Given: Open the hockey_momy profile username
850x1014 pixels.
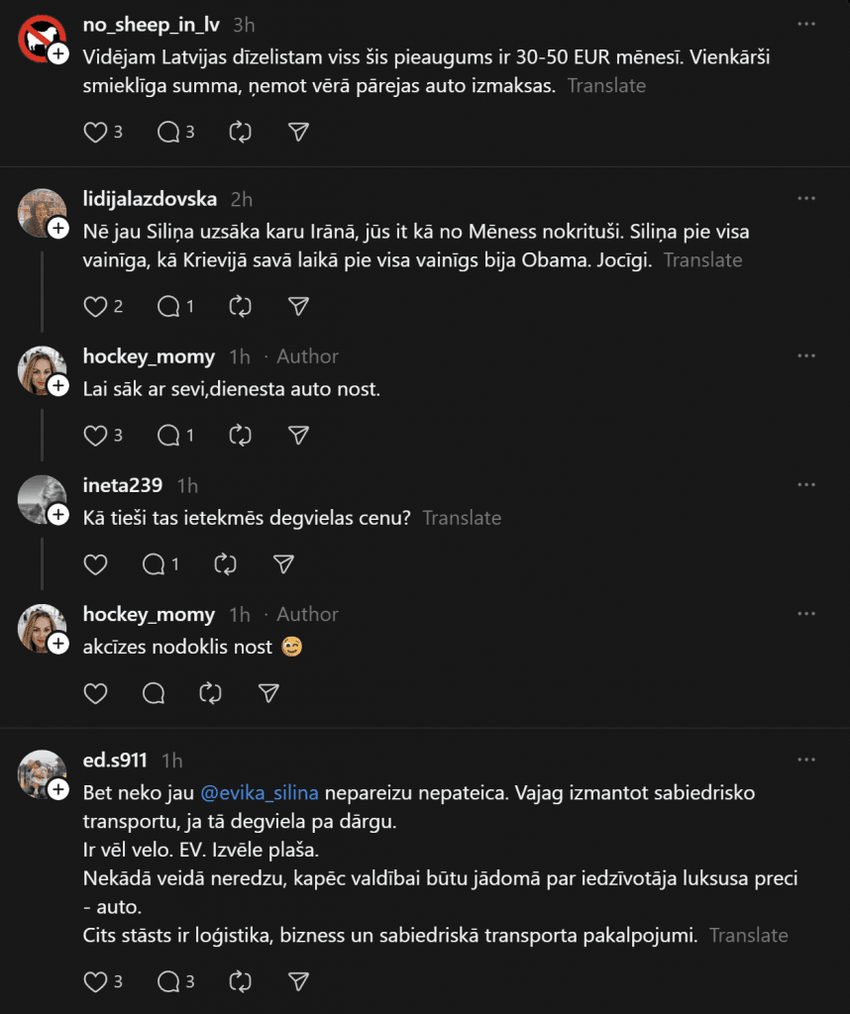Looking at the screenshot, I should (x=149, y=356).
